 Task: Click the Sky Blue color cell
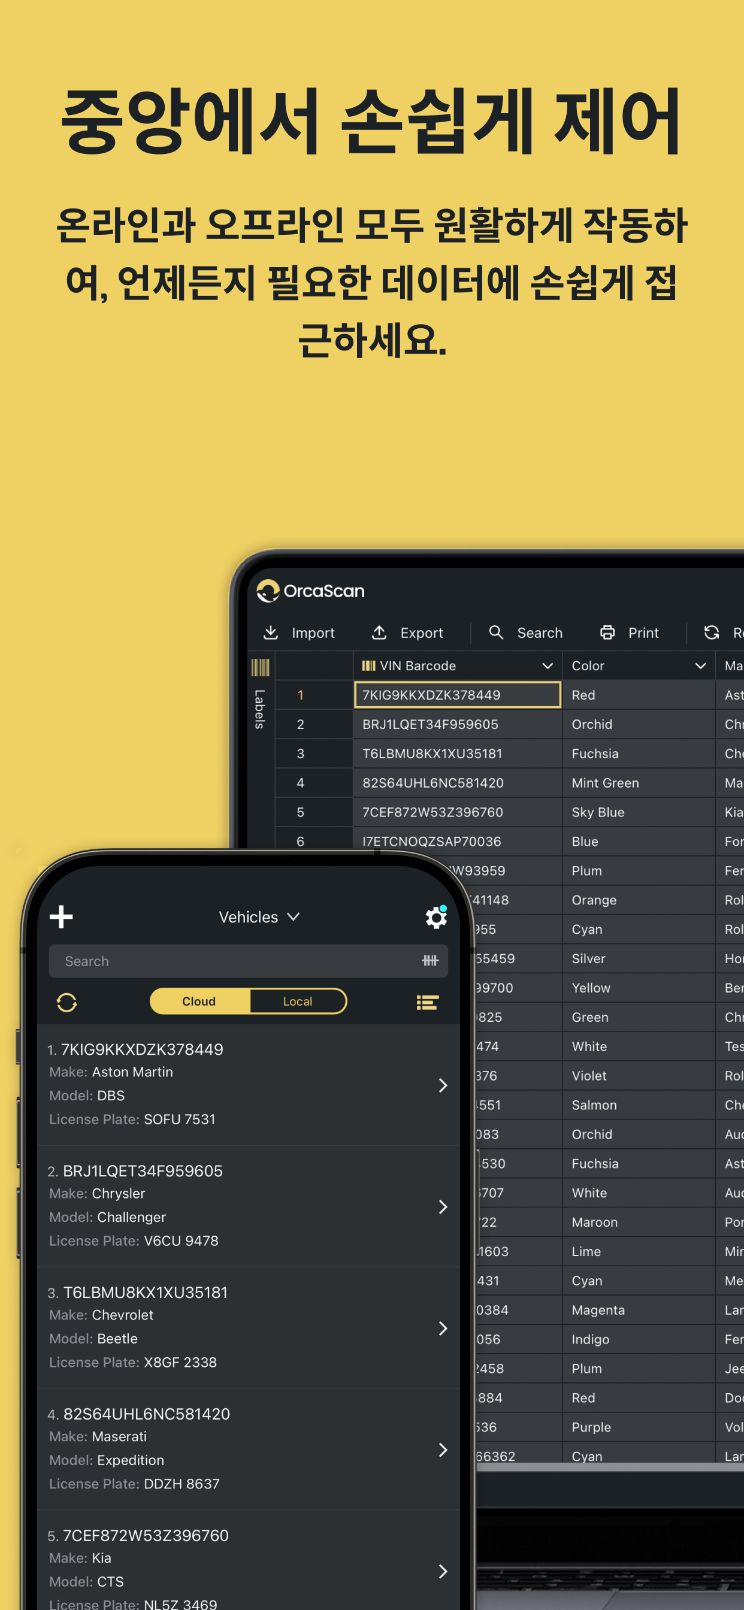(x=639, y=813)
